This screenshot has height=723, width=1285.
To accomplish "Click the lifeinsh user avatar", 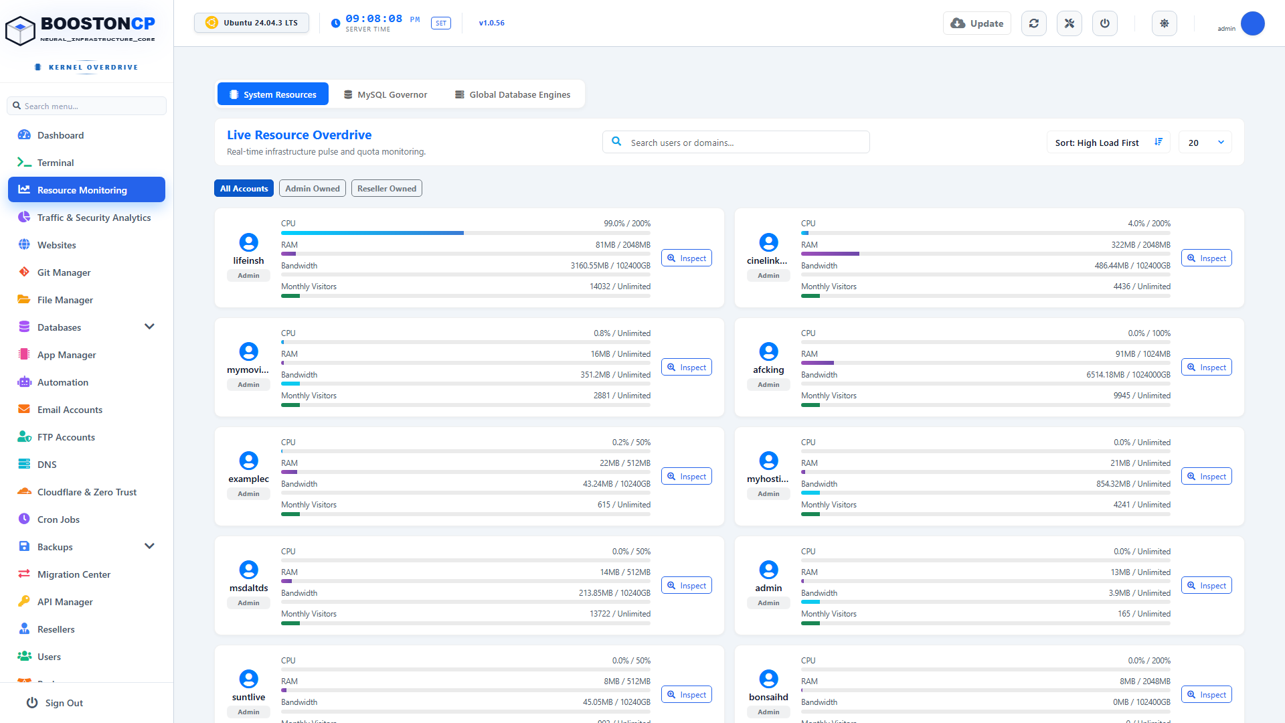I will [248, 242].
